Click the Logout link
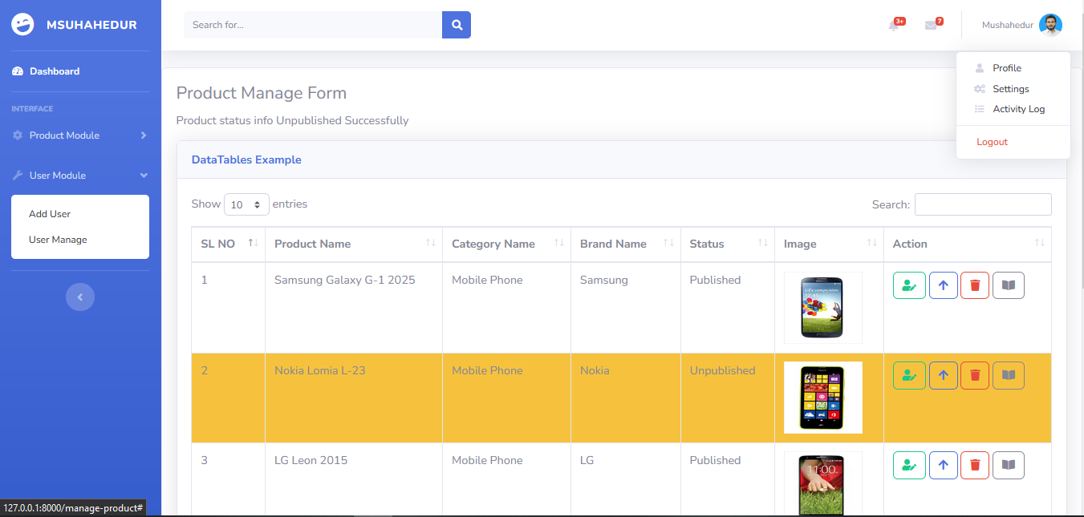 point(992,141)
